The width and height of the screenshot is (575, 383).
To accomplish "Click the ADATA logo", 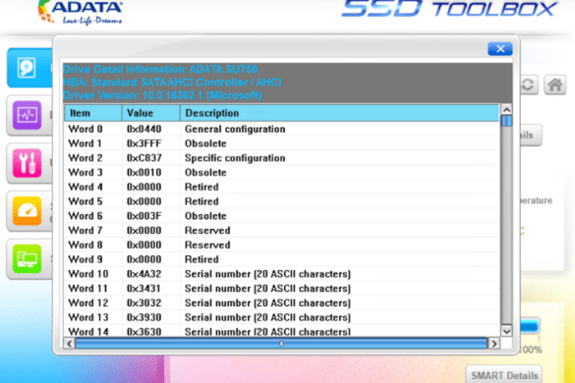I will [x=81, y=12].
